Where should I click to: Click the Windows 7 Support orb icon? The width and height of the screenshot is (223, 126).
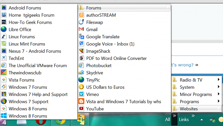click(4, 101)
